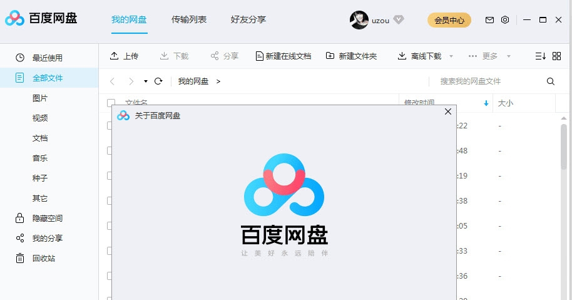This screenshot has width=572, height=300.
Task: Show 视频 category files
Action: [x=40, y=118]
